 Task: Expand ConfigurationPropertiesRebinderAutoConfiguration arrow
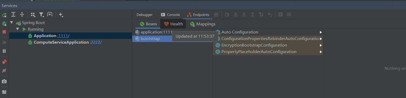pyautogui.click(x=321, y=39)
